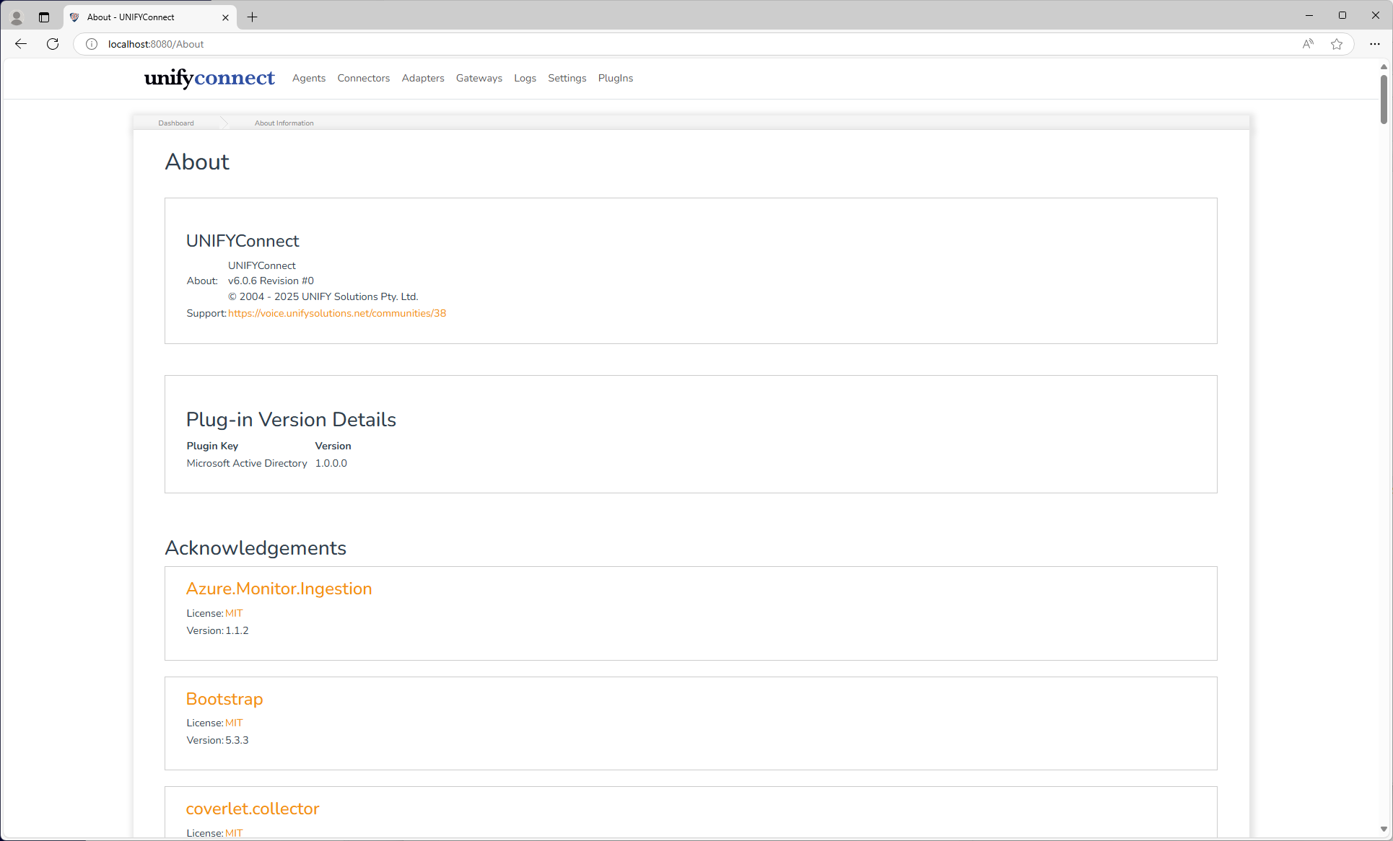
Task: Open the Connectors menu
Action: point(364,78)
